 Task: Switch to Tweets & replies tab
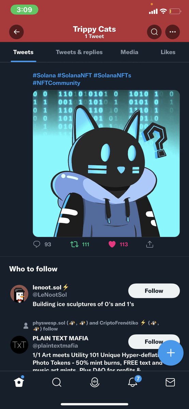tap(79, 52)
